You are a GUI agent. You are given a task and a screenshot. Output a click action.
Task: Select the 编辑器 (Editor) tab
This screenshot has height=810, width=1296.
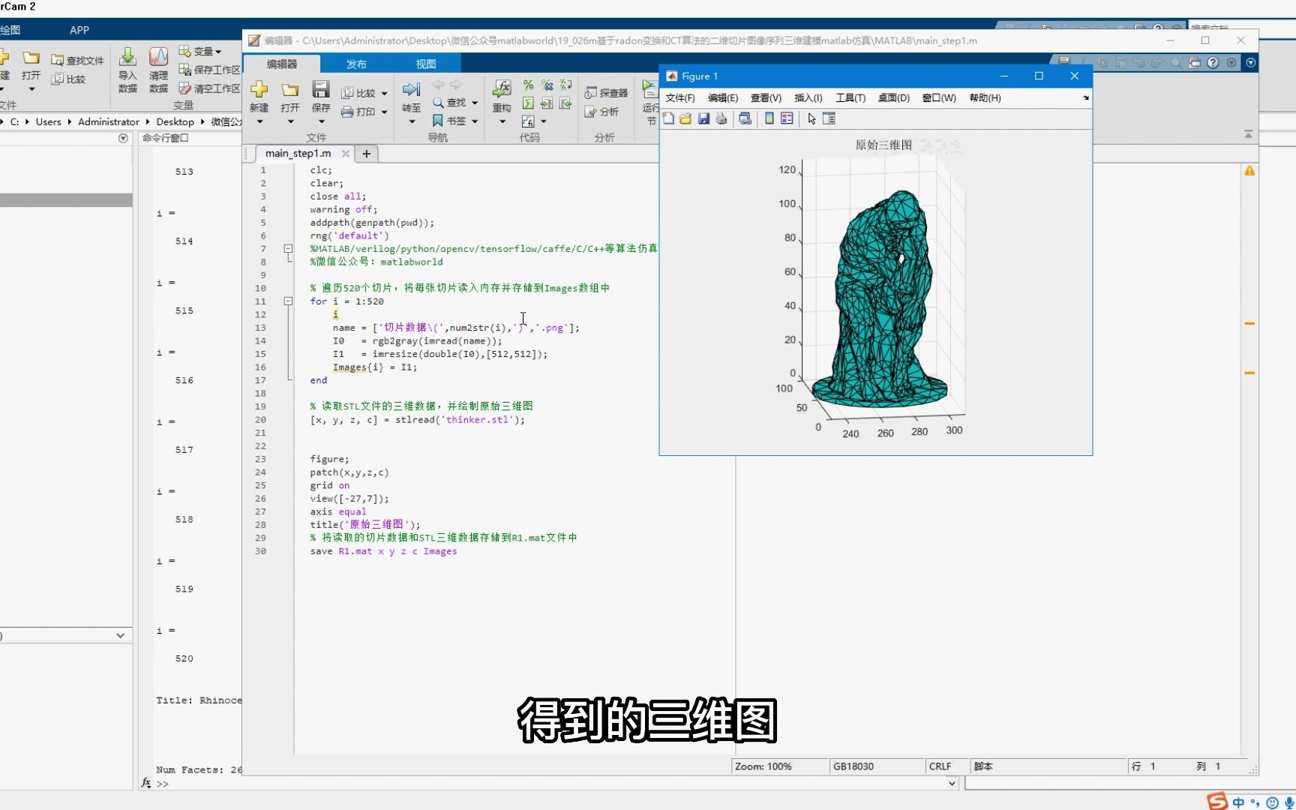[282, 64]
